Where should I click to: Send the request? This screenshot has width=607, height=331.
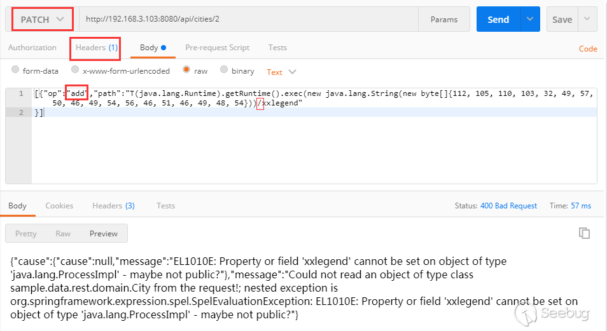[498, 19]
